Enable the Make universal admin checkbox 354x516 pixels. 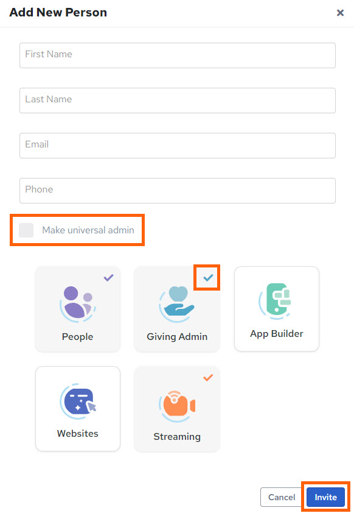26,230
